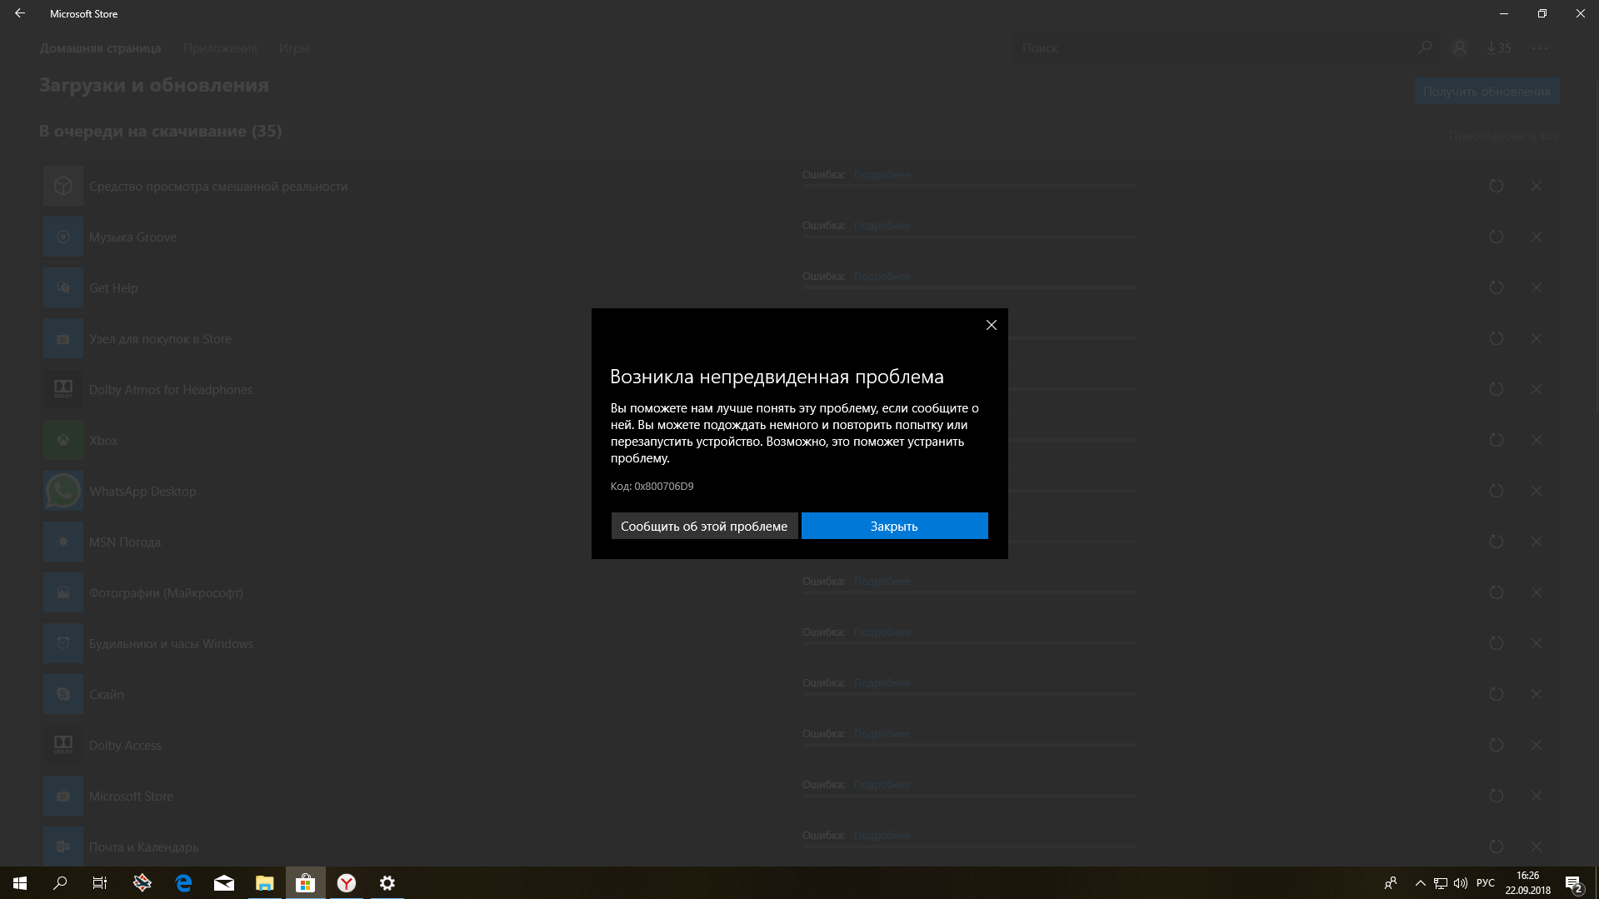Show hidden system tray icons
This screenshot has height=899, width=1599.
pos(1420,882)
